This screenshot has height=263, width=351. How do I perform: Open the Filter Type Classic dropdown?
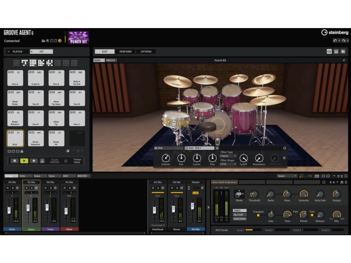228,156
